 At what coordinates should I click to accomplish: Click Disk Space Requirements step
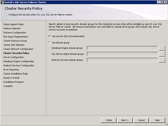(16, 37)
